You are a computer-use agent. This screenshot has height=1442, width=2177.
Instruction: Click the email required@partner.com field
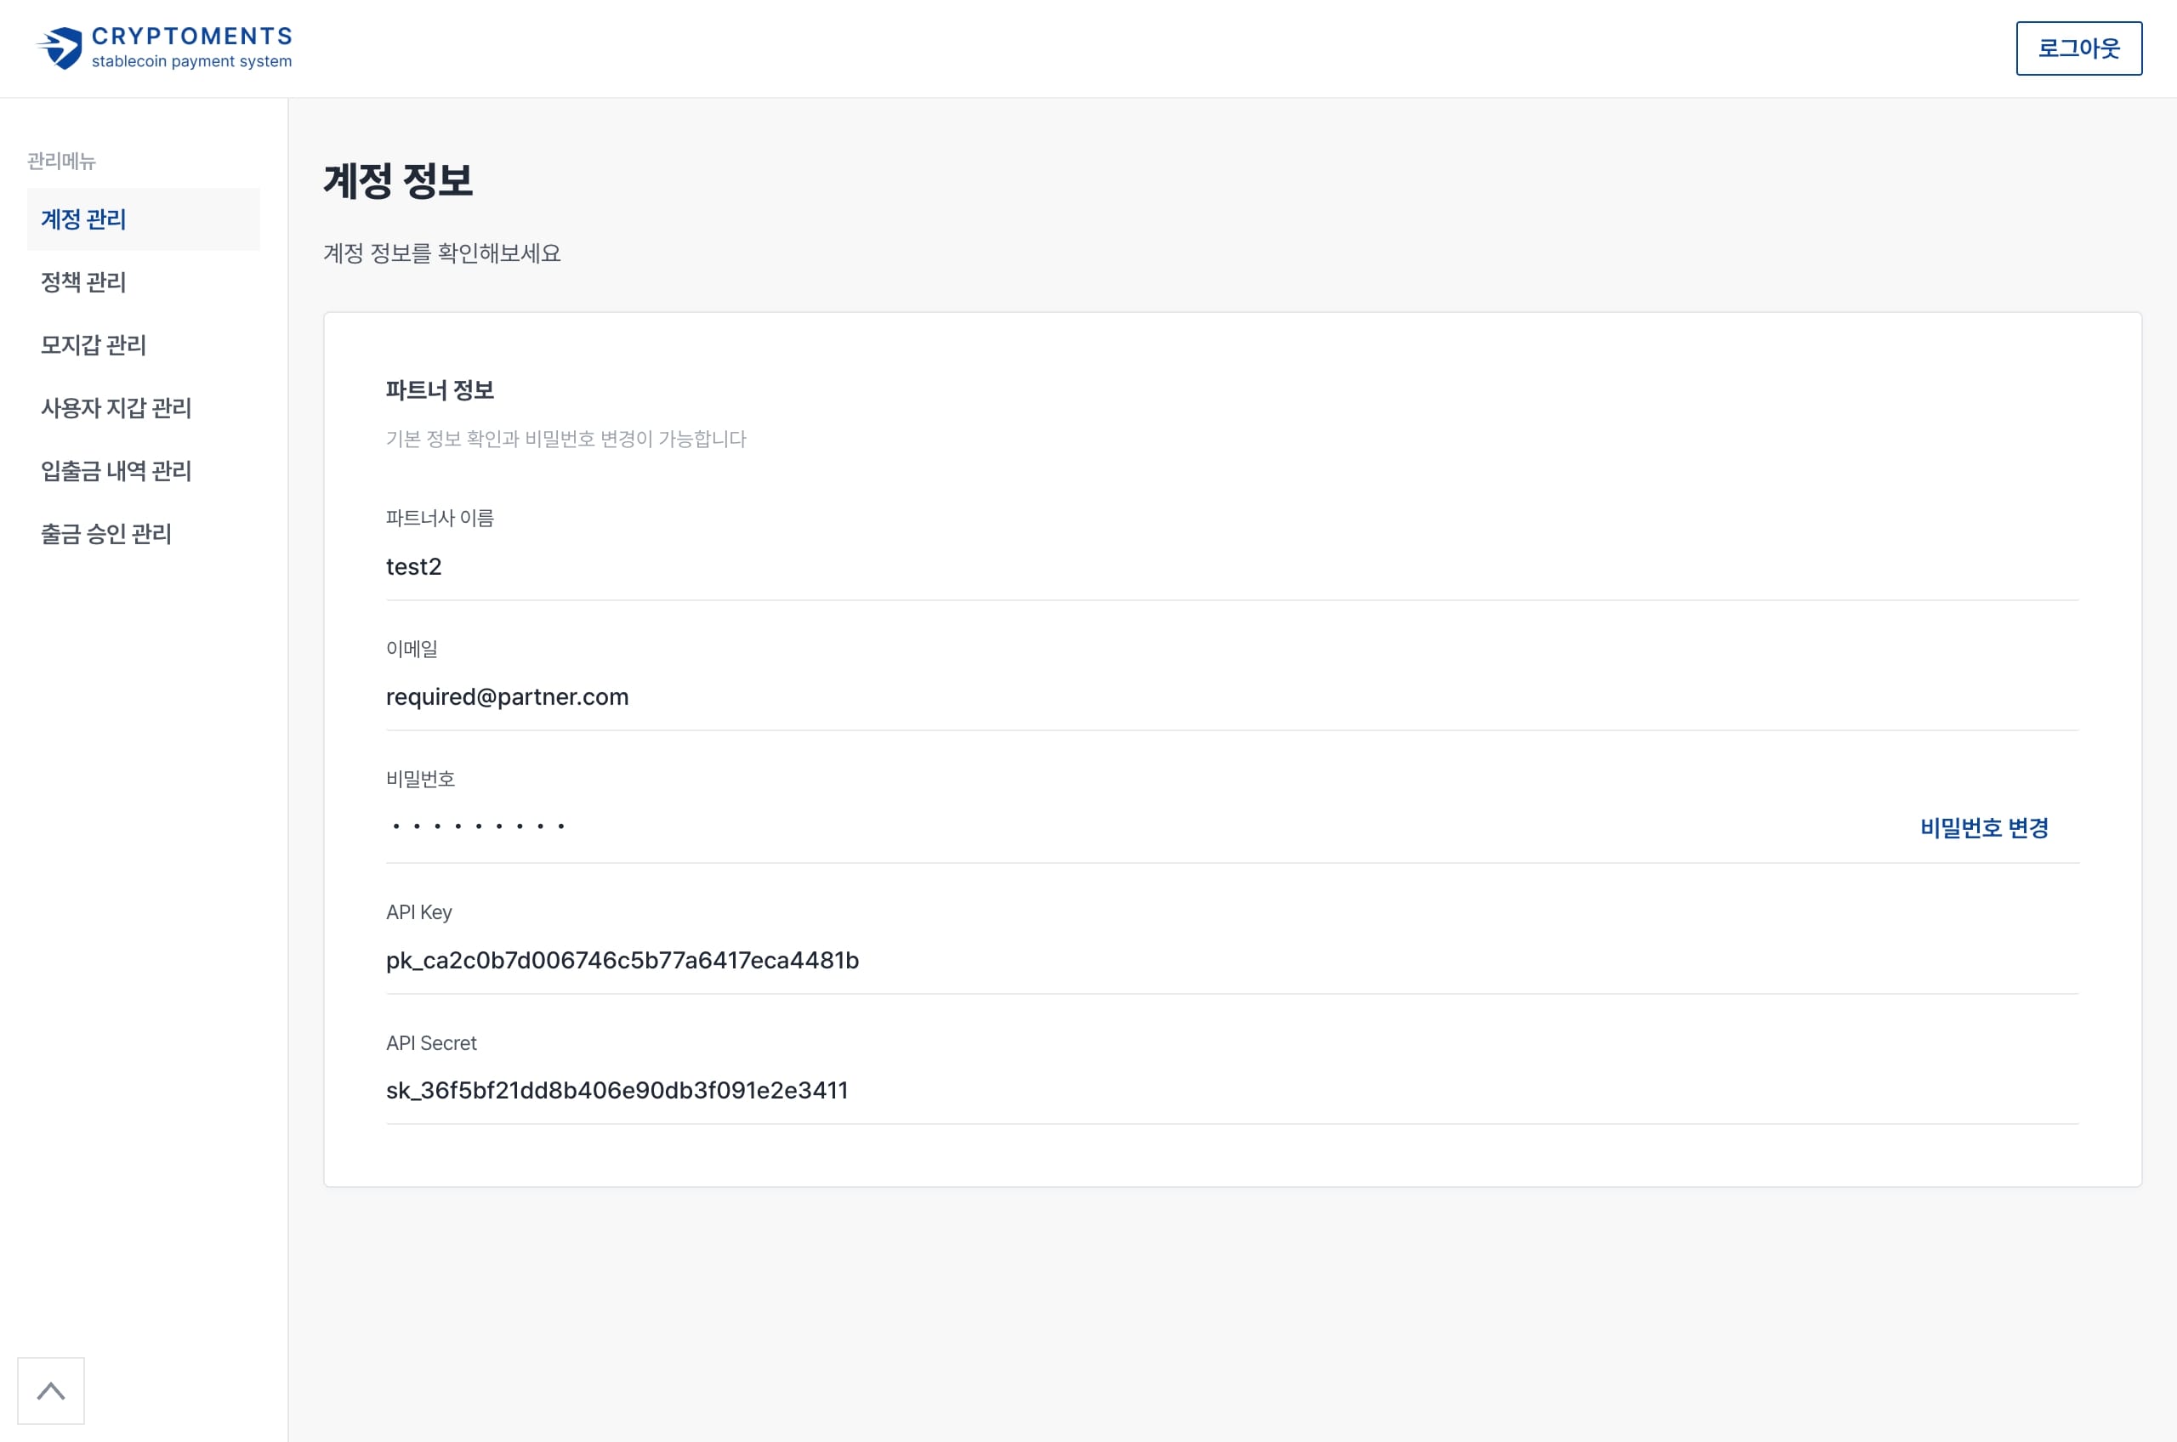(x=507, y=697)
